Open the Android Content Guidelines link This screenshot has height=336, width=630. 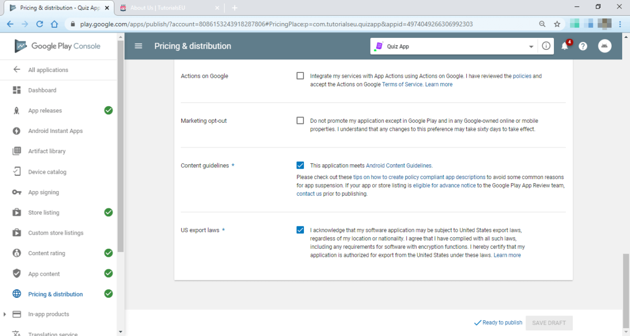tap(398, 165)
